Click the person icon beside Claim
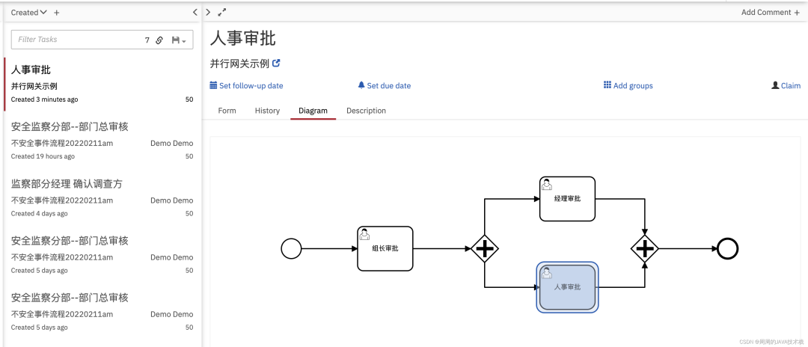 775,85
